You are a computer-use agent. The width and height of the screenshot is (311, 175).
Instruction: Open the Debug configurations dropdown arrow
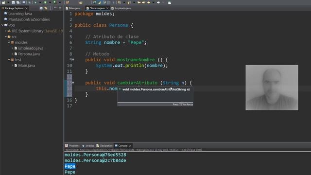pyautogui.click(x=40, y=2)
